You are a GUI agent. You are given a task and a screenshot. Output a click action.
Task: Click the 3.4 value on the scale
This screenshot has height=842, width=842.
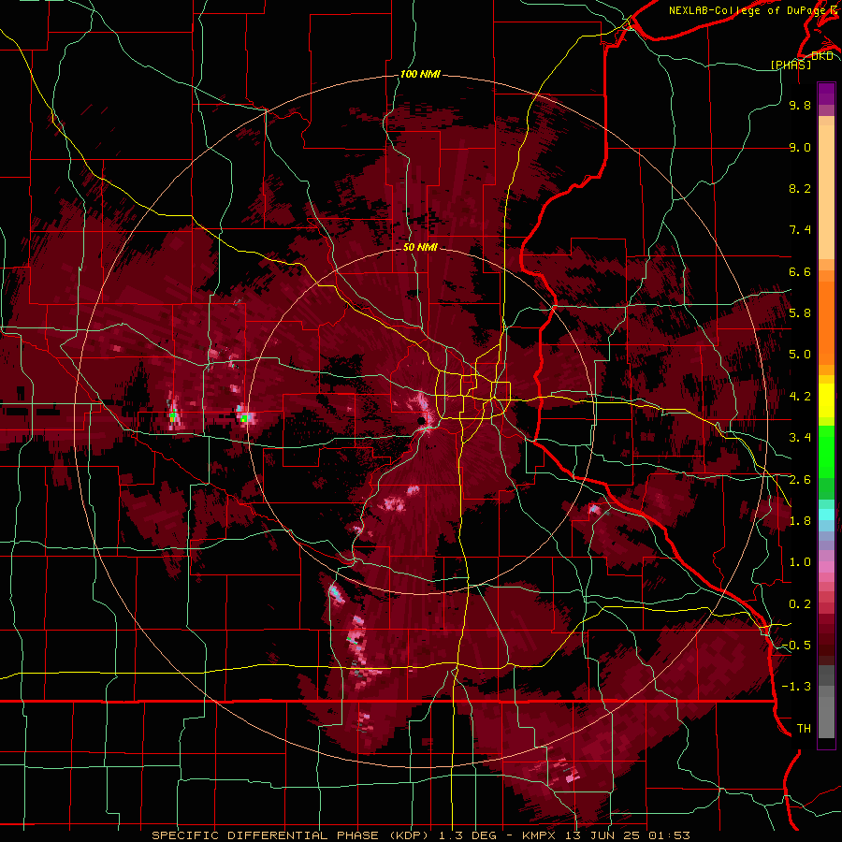800,438
